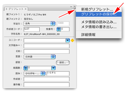Click the 設定... button for 部首

pyautogui.click(x=63, y=63)
